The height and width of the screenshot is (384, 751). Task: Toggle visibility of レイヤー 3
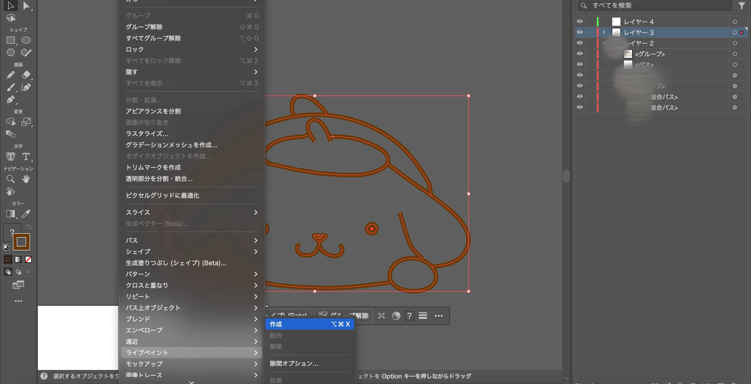[x=580, y=32]
